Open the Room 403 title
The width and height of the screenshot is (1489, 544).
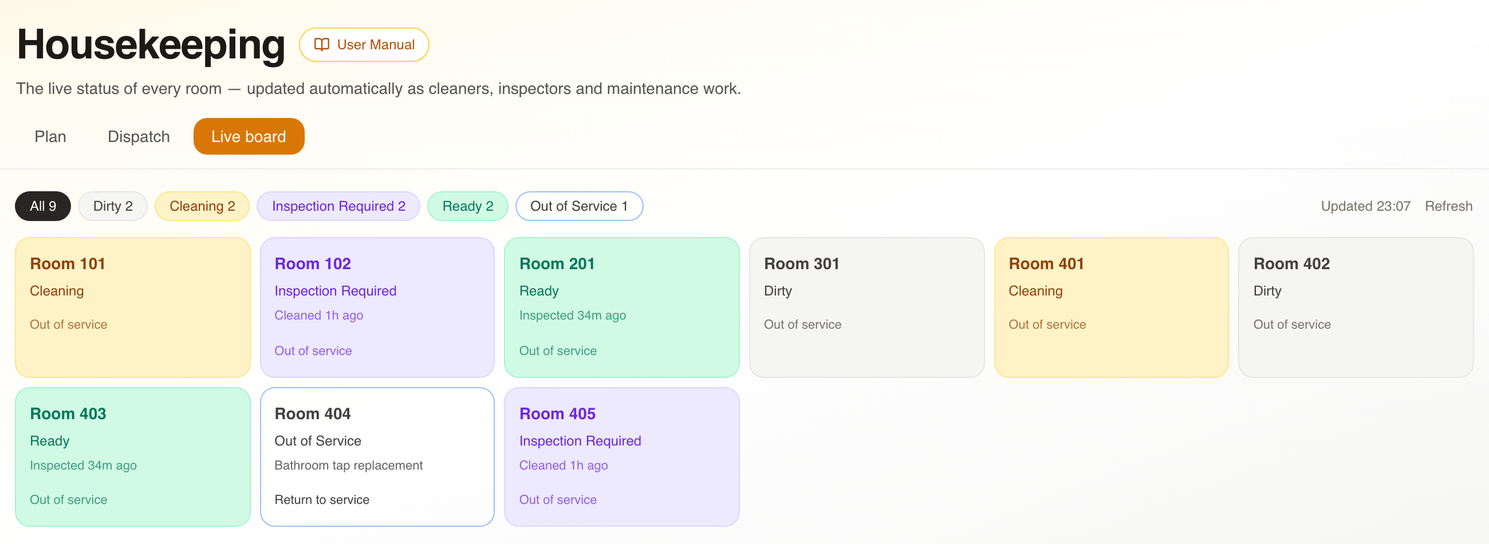click(x=68, y=414)
